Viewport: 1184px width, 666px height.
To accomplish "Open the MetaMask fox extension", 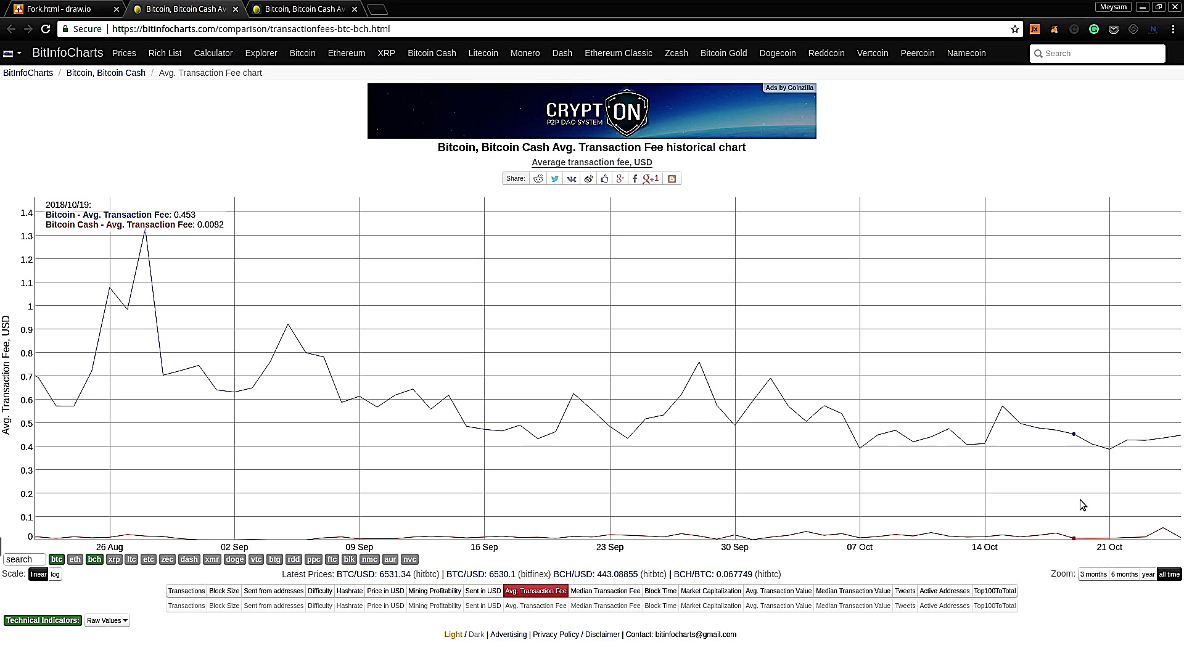I will click(x=1054, y=29).
